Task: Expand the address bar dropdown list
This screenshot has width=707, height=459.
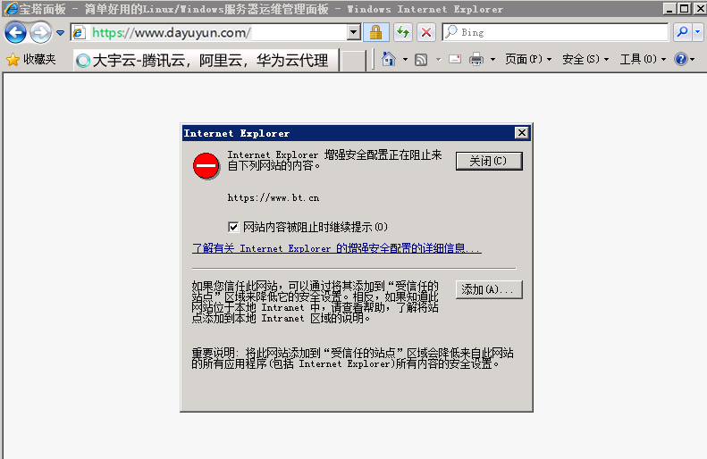Action: [354, 32]
